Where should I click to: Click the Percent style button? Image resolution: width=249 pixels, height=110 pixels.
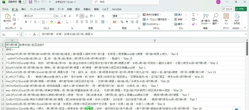[x=122, y=22]
